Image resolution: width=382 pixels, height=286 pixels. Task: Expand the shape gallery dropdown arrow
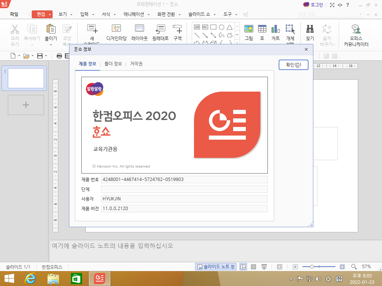[237, 35]
